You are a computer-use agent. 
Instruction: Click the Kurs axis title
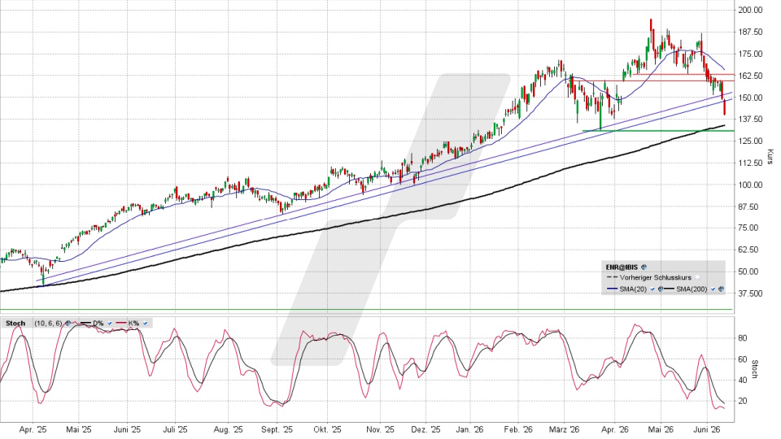coord(770,157)
